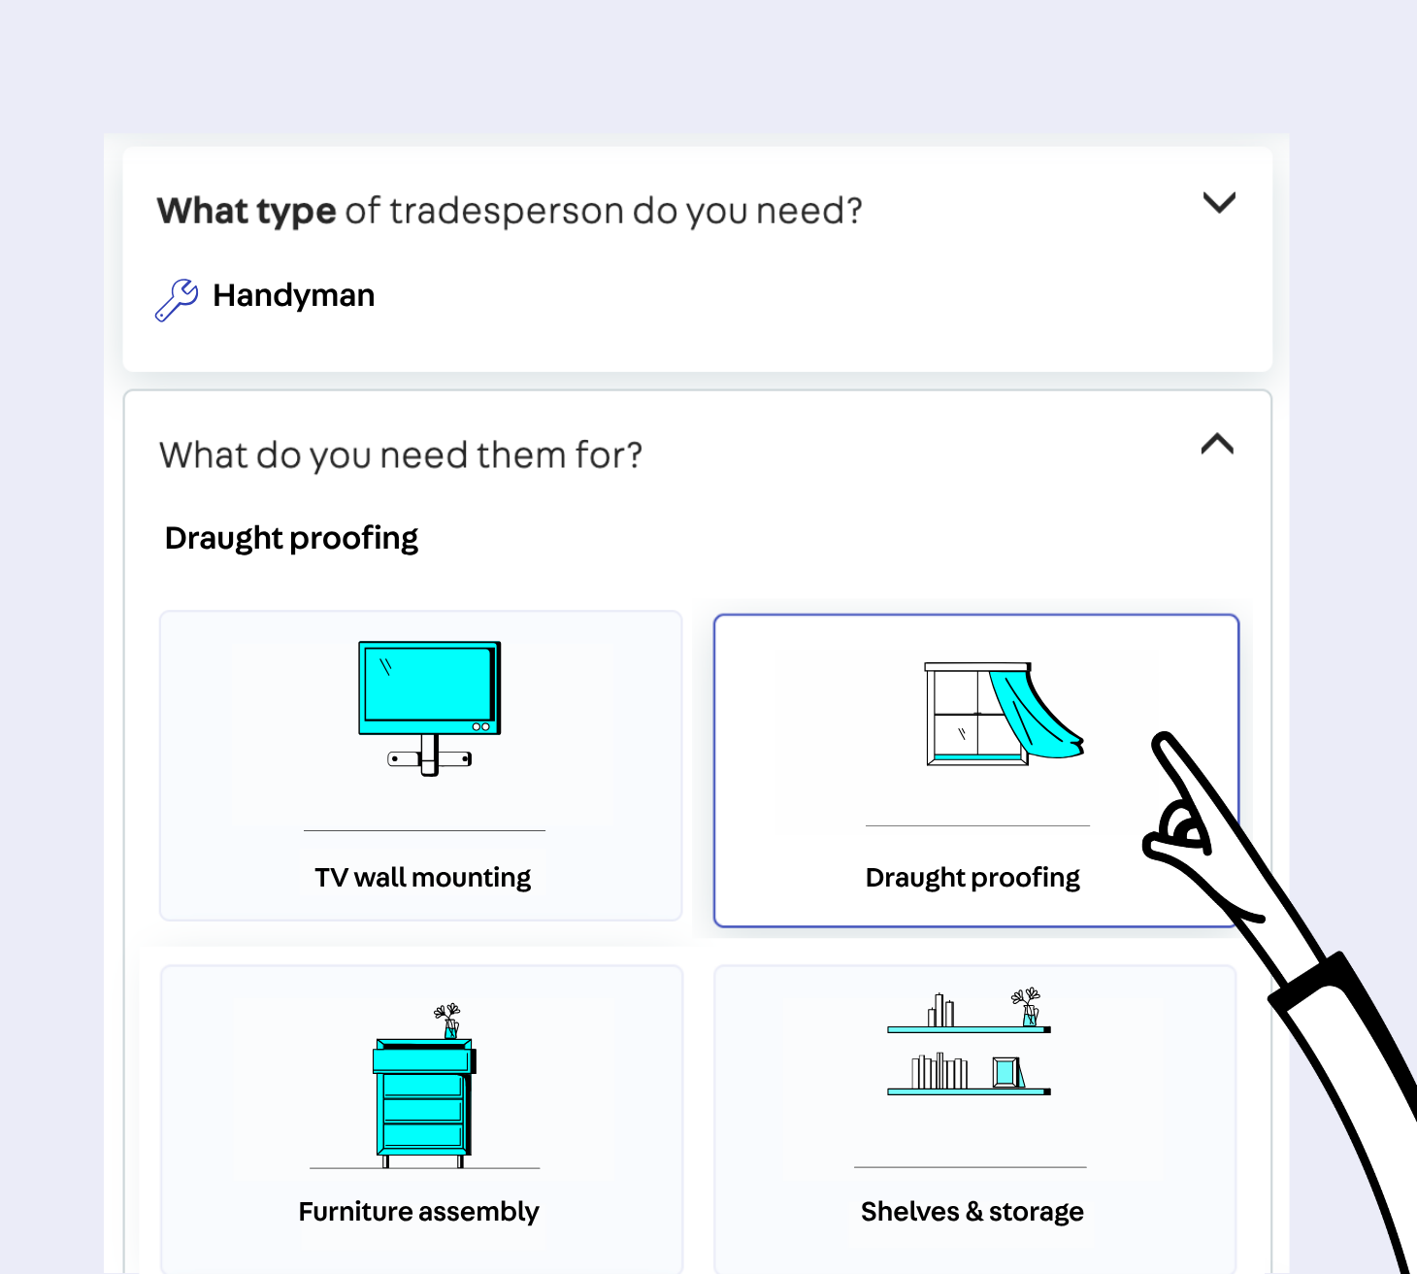This screenshot has width=1417, height=1274.
Task: Collapse the 'What do you need them for' chevron
Action: (x=1217, y=444)
